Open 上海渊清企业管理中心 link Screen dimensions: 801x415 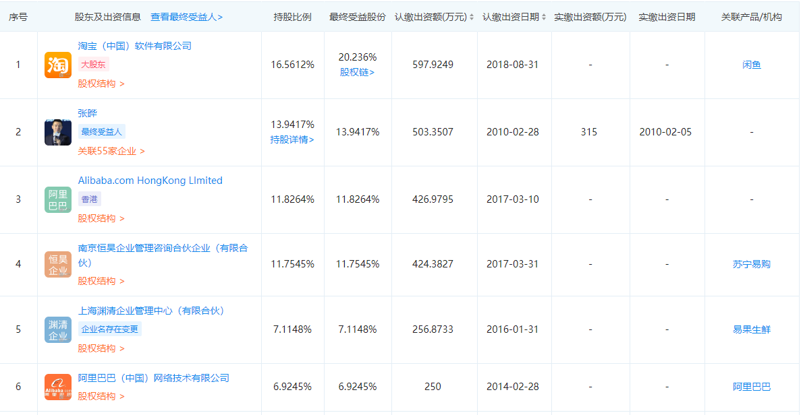pos(150,311)
